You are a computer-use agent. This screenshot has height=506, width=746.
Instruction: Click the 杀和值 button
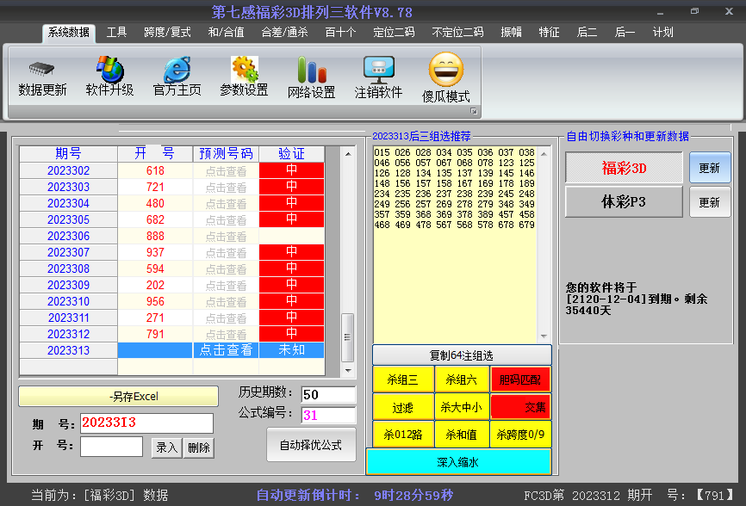click(x=462, y=435)
